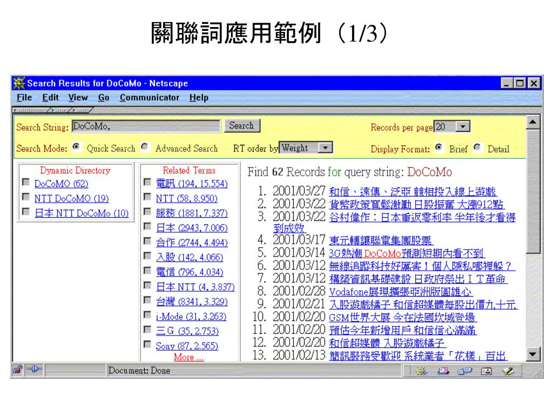Open the Edit menu
This screenshot has height=415, width=553.
point(50,97)
